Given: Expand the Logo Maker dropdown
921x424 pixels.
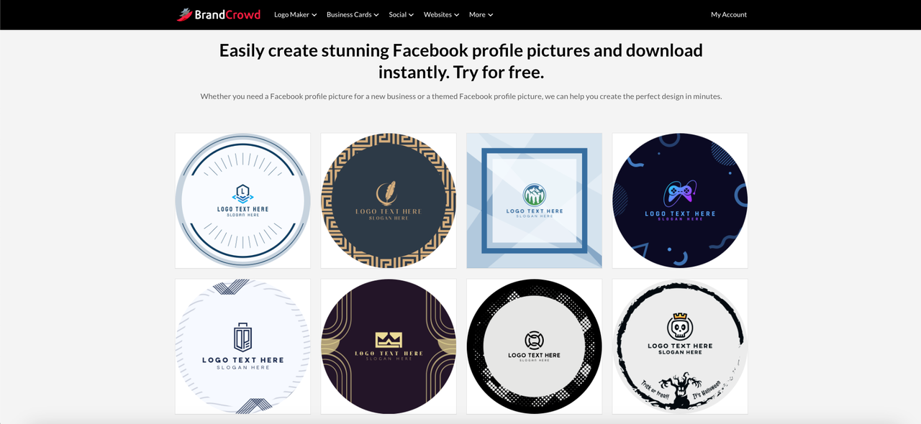Looking at the screenshot, I should tap(295, 14).
